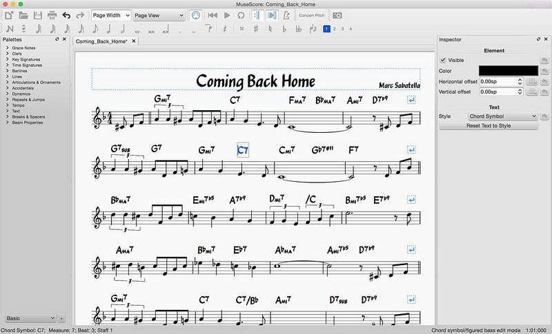Select the whole note duration
552x334 pixels.
click(137, 31)
